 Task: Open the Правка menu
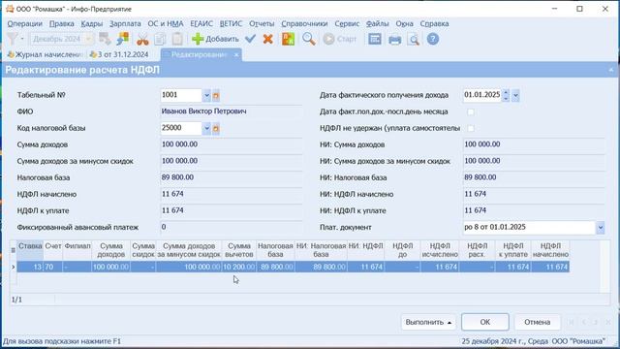coord(62,23)
